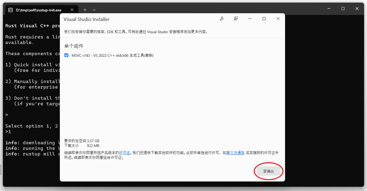Viewport: 367px width, 191px height.
Task: Click the 'Select option 1, 2' terminal line
Action: point(32,126)
